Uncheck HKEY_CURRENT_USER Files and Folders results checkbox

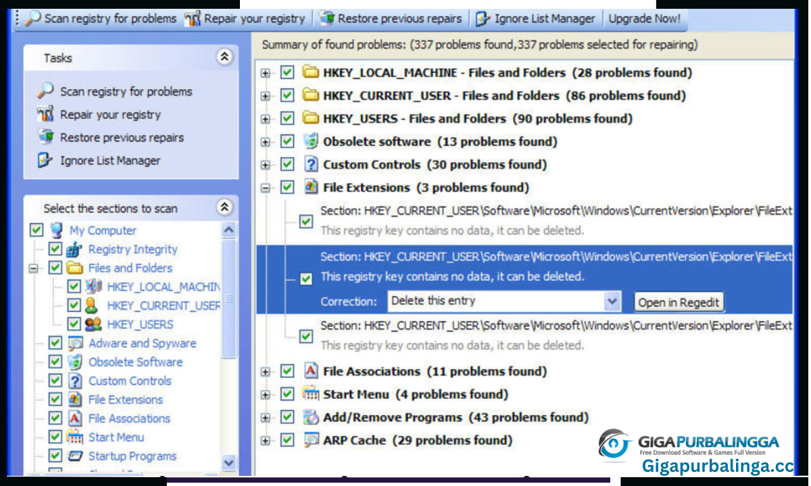[287, 95]
